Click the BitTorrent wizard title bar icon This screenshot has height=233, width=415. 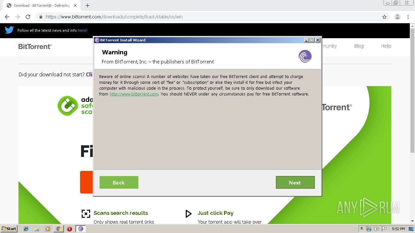[97, 40]
